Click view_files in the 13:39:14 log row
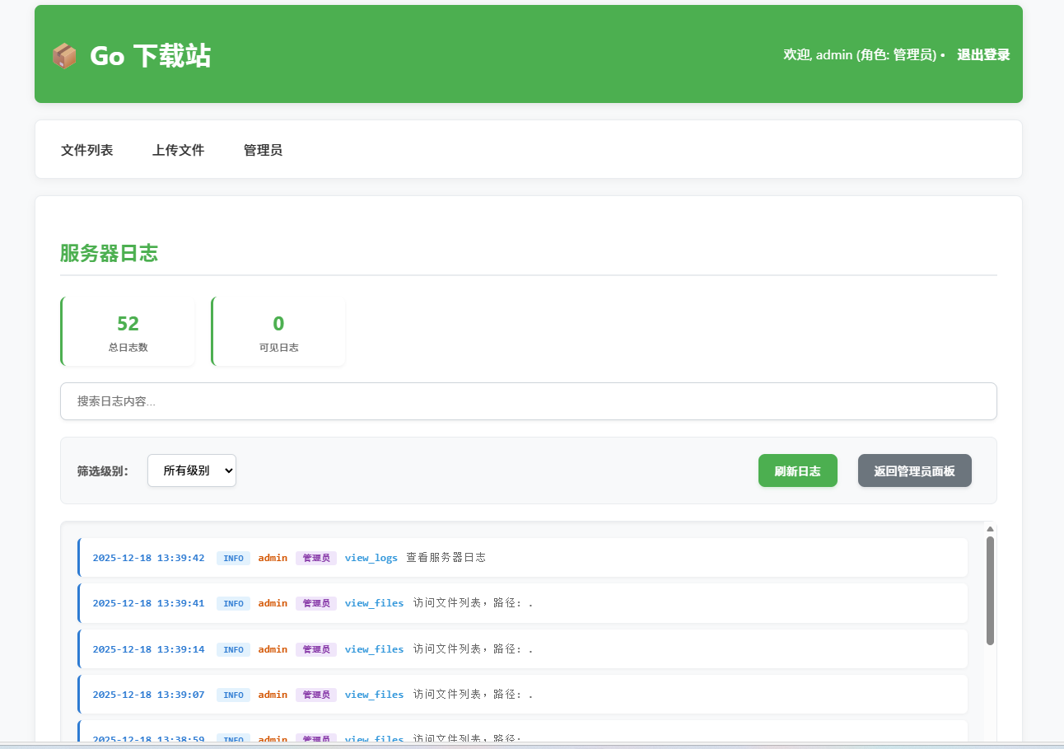The image size is (1064, 749). (375, 649)
